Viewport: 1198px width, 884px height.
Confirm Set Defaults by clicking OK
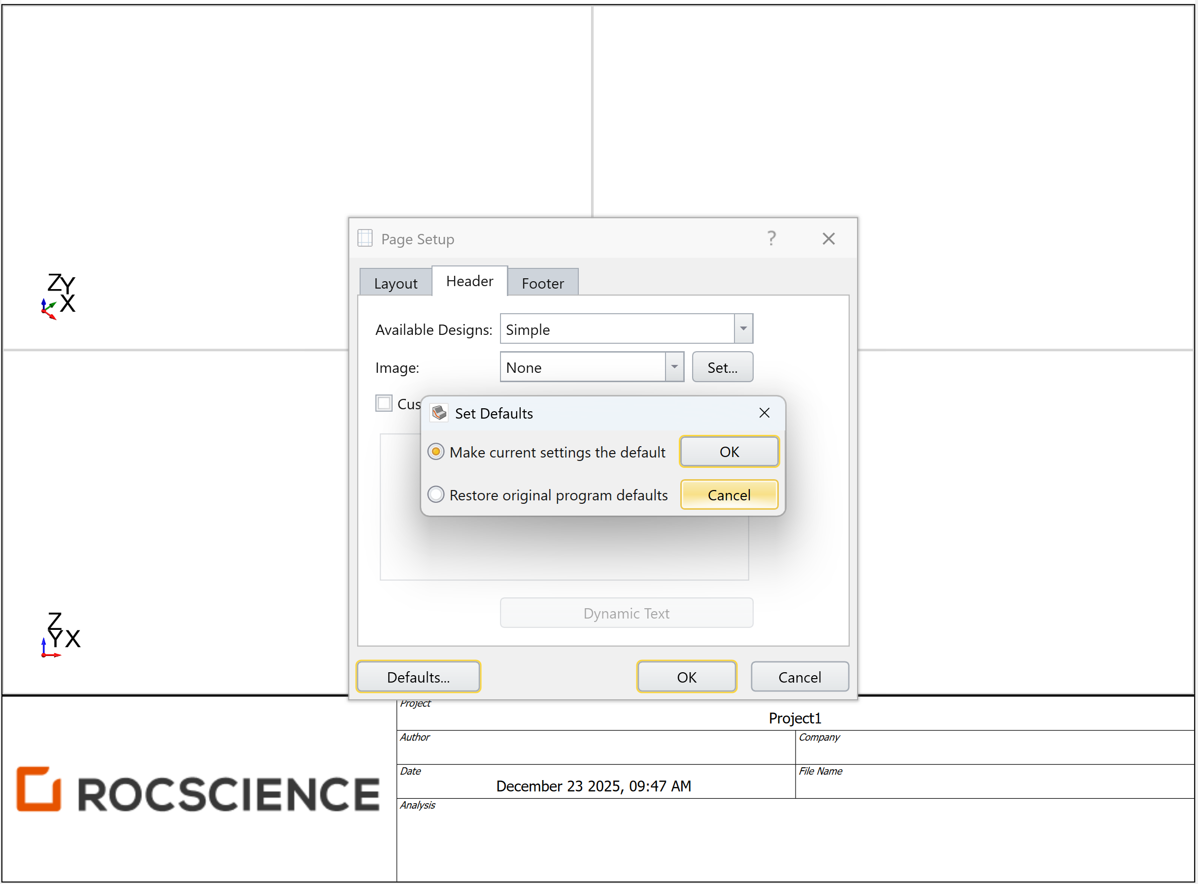coord(729,452)
